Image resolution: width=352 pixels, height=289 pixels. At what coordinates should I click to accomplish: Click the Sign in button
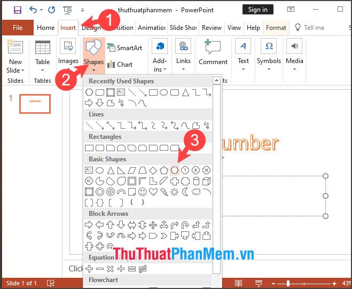click(258, 10)
